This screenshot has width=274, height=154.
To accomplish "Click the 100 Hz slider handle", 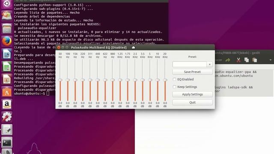I will (x=68, y=80).
